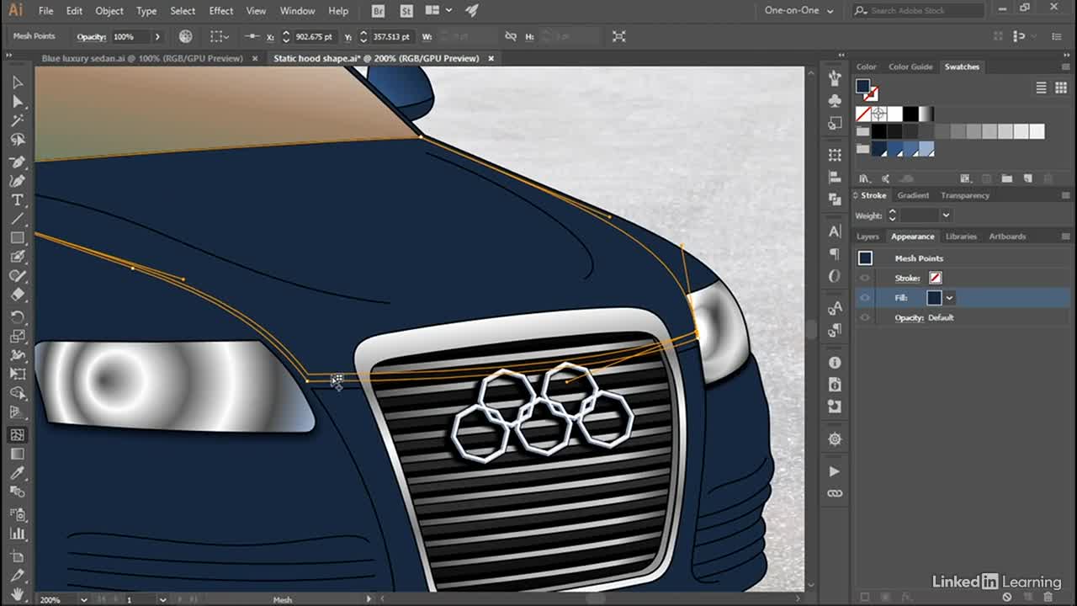Open Adobe Stock via St icon
Image resolution: width=1077 pixels, height=606 pixels.
pyautogui.click(x=406, y=11)
